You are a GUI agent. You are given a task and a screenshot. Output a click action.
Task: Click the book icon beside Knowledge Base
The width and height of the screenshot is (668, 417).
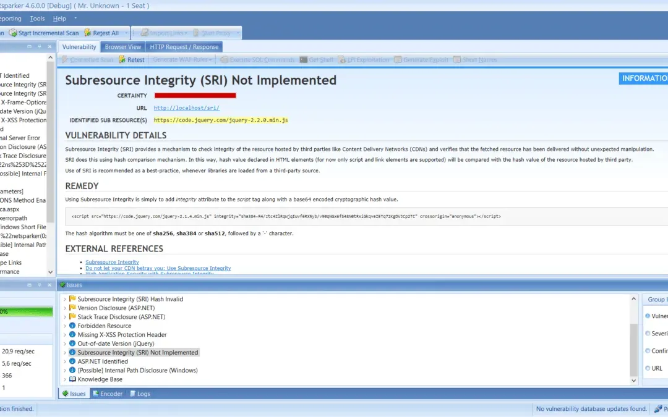[72, 379]
